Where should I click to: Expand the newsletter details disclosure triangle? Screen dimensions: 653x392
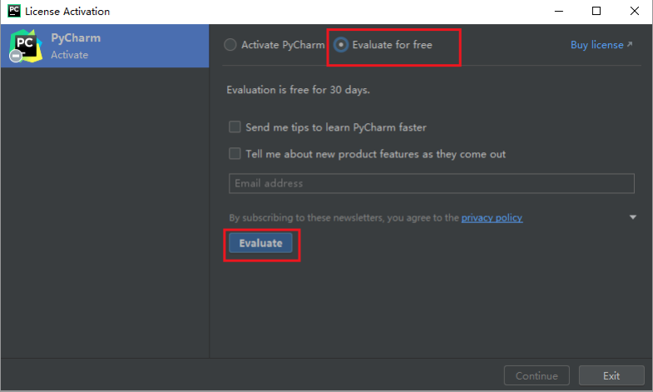tap(633, 217)
